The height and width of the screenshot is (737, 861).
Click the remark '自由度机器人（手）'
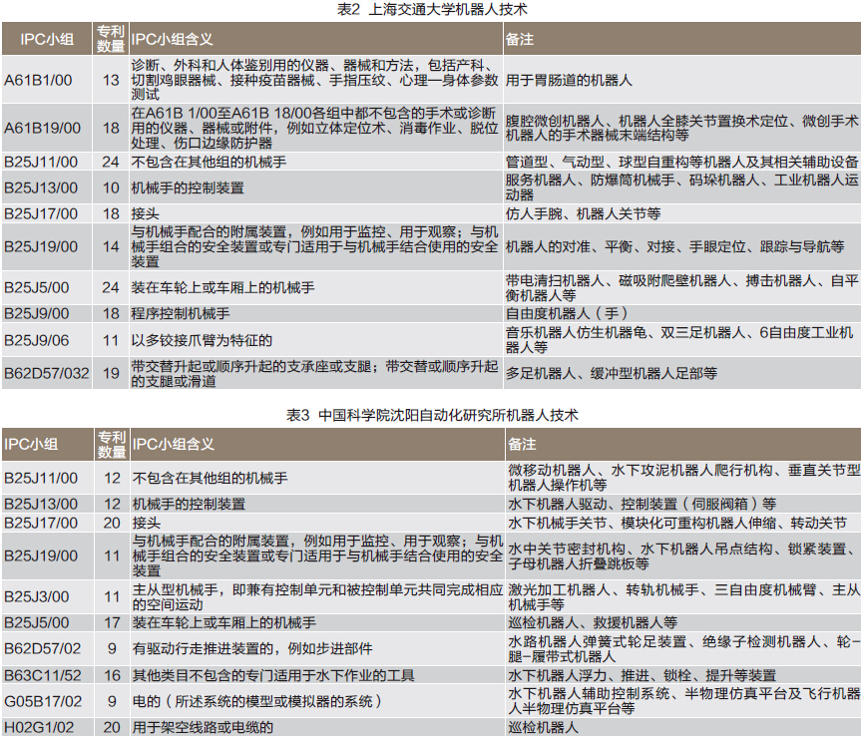coord(567,313)
